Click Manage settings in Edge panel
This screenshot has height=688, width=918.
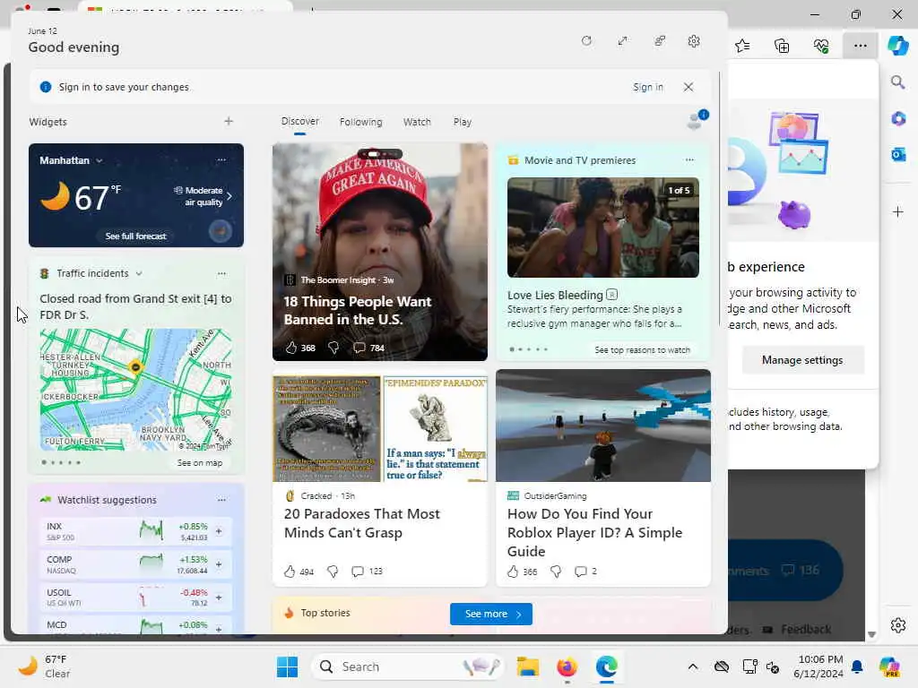802,360
